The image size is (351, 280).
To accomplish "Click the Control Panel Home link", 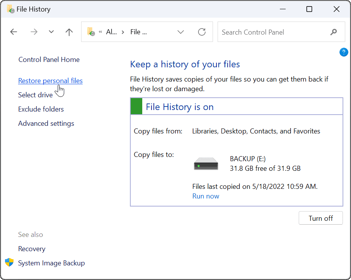I will pos(49,60).
